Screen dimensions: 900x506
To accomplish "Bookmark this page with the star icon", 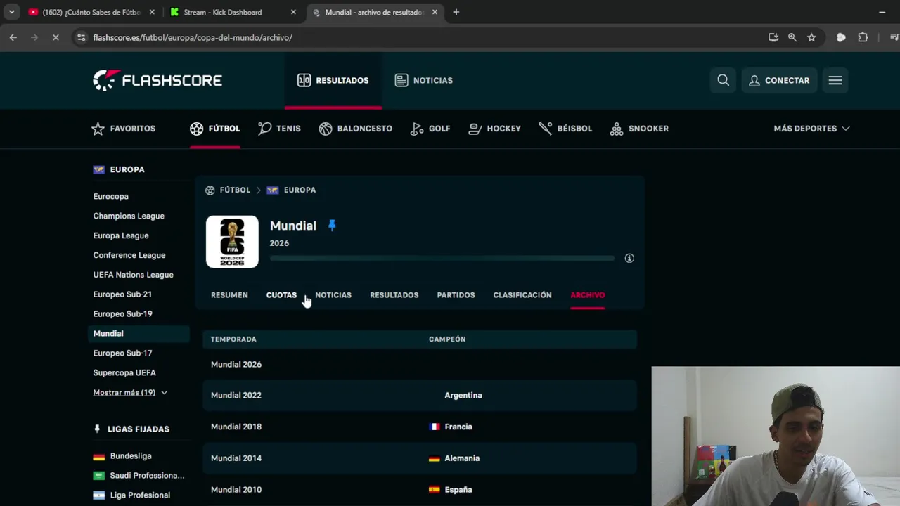I will coord(811,37).
